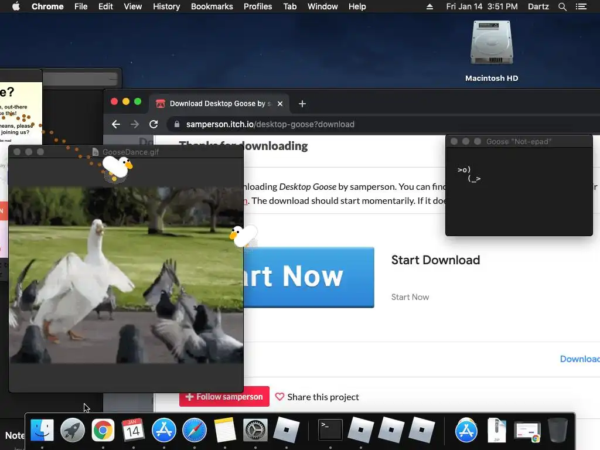Open Launchpad from the Dock

click(72, 430)
